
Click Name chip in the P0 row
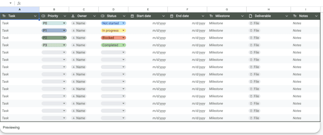click(79, 23)
